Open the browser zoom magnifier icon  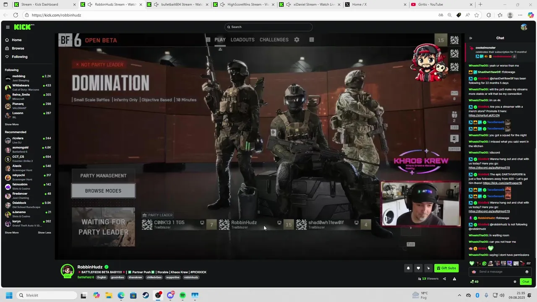[449, 15]
